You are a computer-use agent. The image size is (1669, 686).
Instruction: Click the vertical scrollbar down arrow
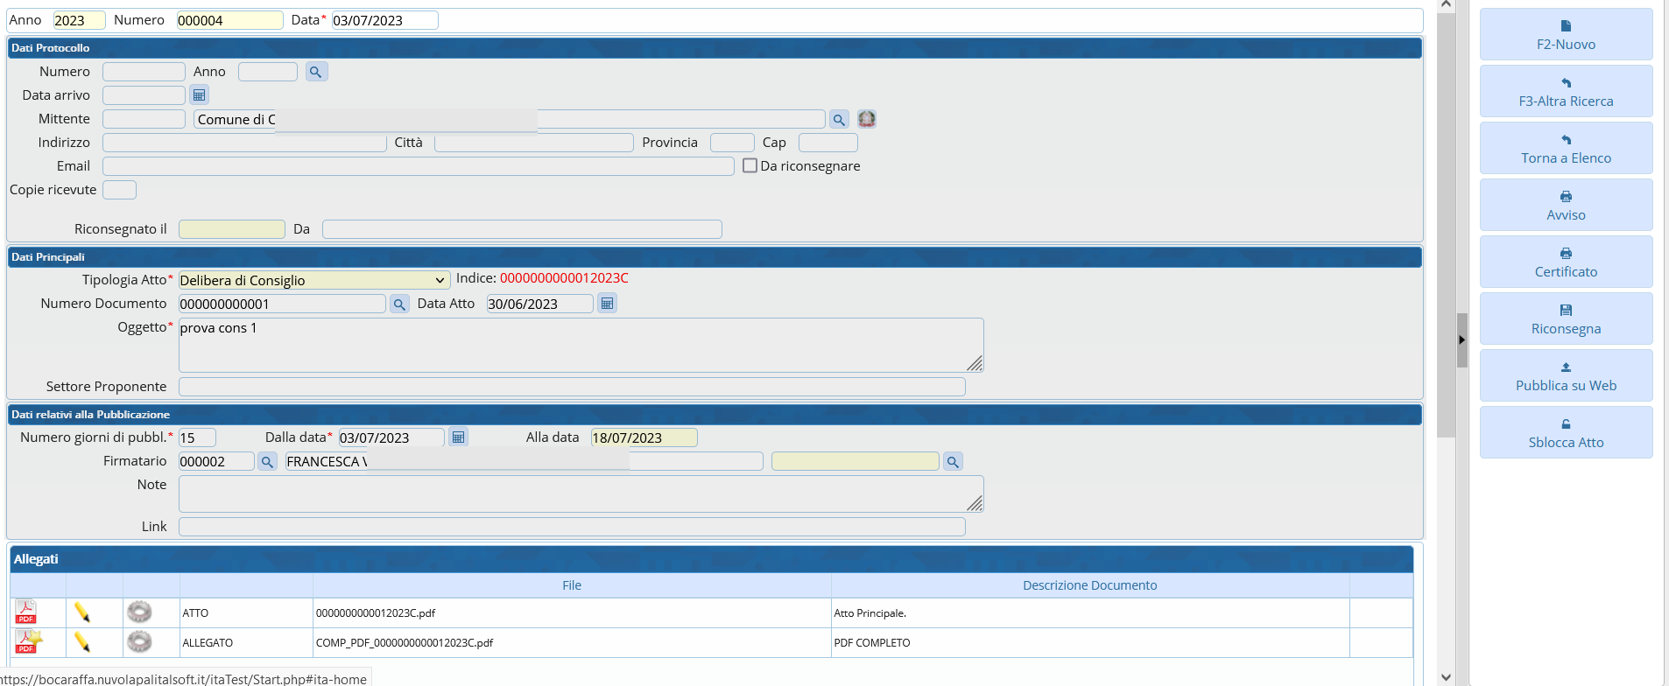click(x=1446, y=676)
